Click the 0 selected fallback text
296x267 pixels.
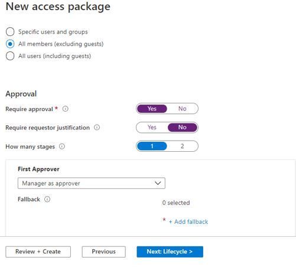pyautogui.click(x=176, y=203)
